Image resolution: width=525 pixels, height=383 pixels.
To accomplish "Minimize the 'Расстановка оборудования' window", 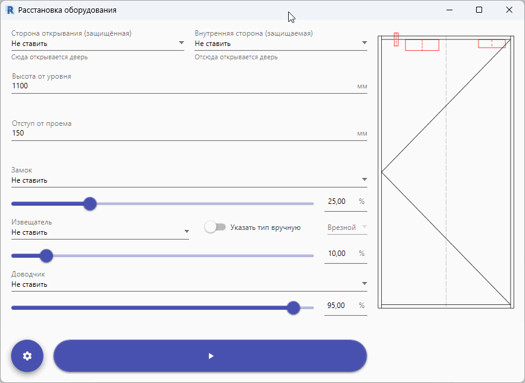I will [x=449, y=10].
